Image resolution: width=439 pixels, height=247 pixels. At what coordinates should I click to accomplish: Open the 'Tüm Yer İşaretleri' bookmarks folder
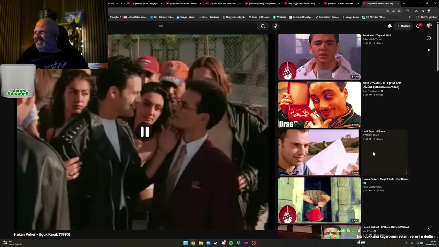(x=427, y=17)
